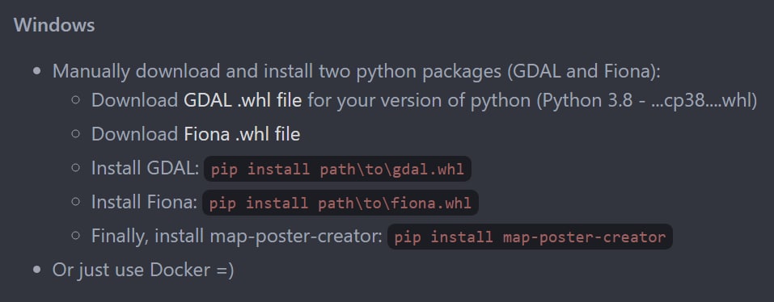Click the 'Install Fiona:' label
The width and height of the screenshot is (774, 302).
[x=144, y=203]
